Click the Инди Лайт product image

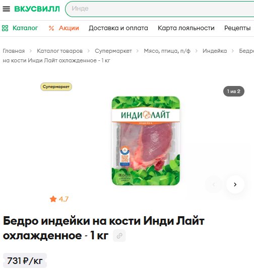(x=146, y=141)
